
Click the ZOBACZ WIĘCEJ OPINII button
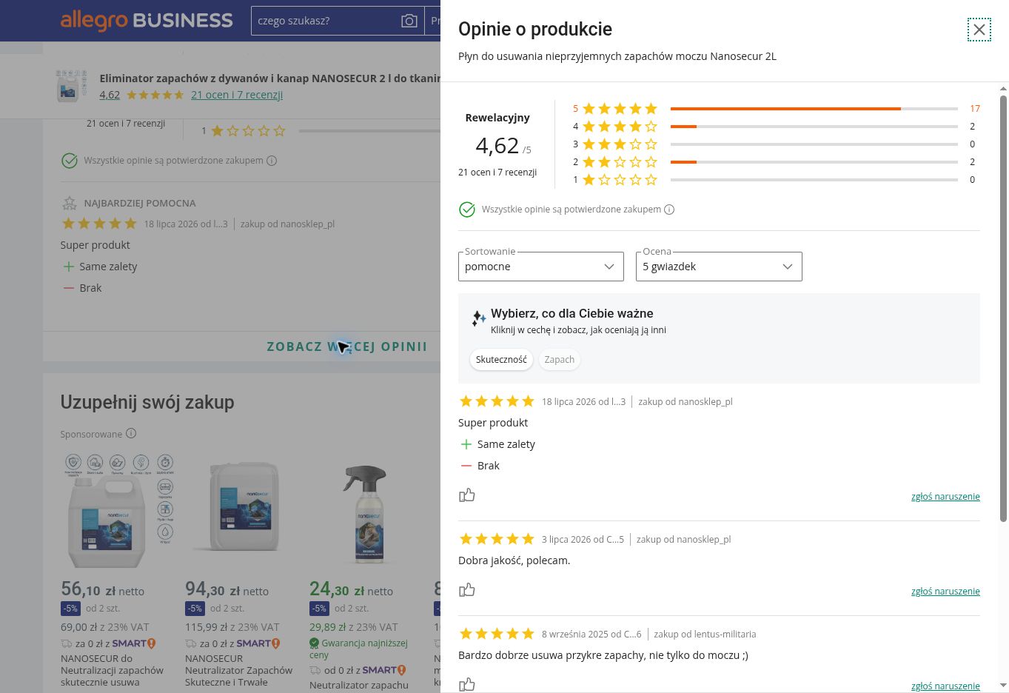(x=347, y=346)
